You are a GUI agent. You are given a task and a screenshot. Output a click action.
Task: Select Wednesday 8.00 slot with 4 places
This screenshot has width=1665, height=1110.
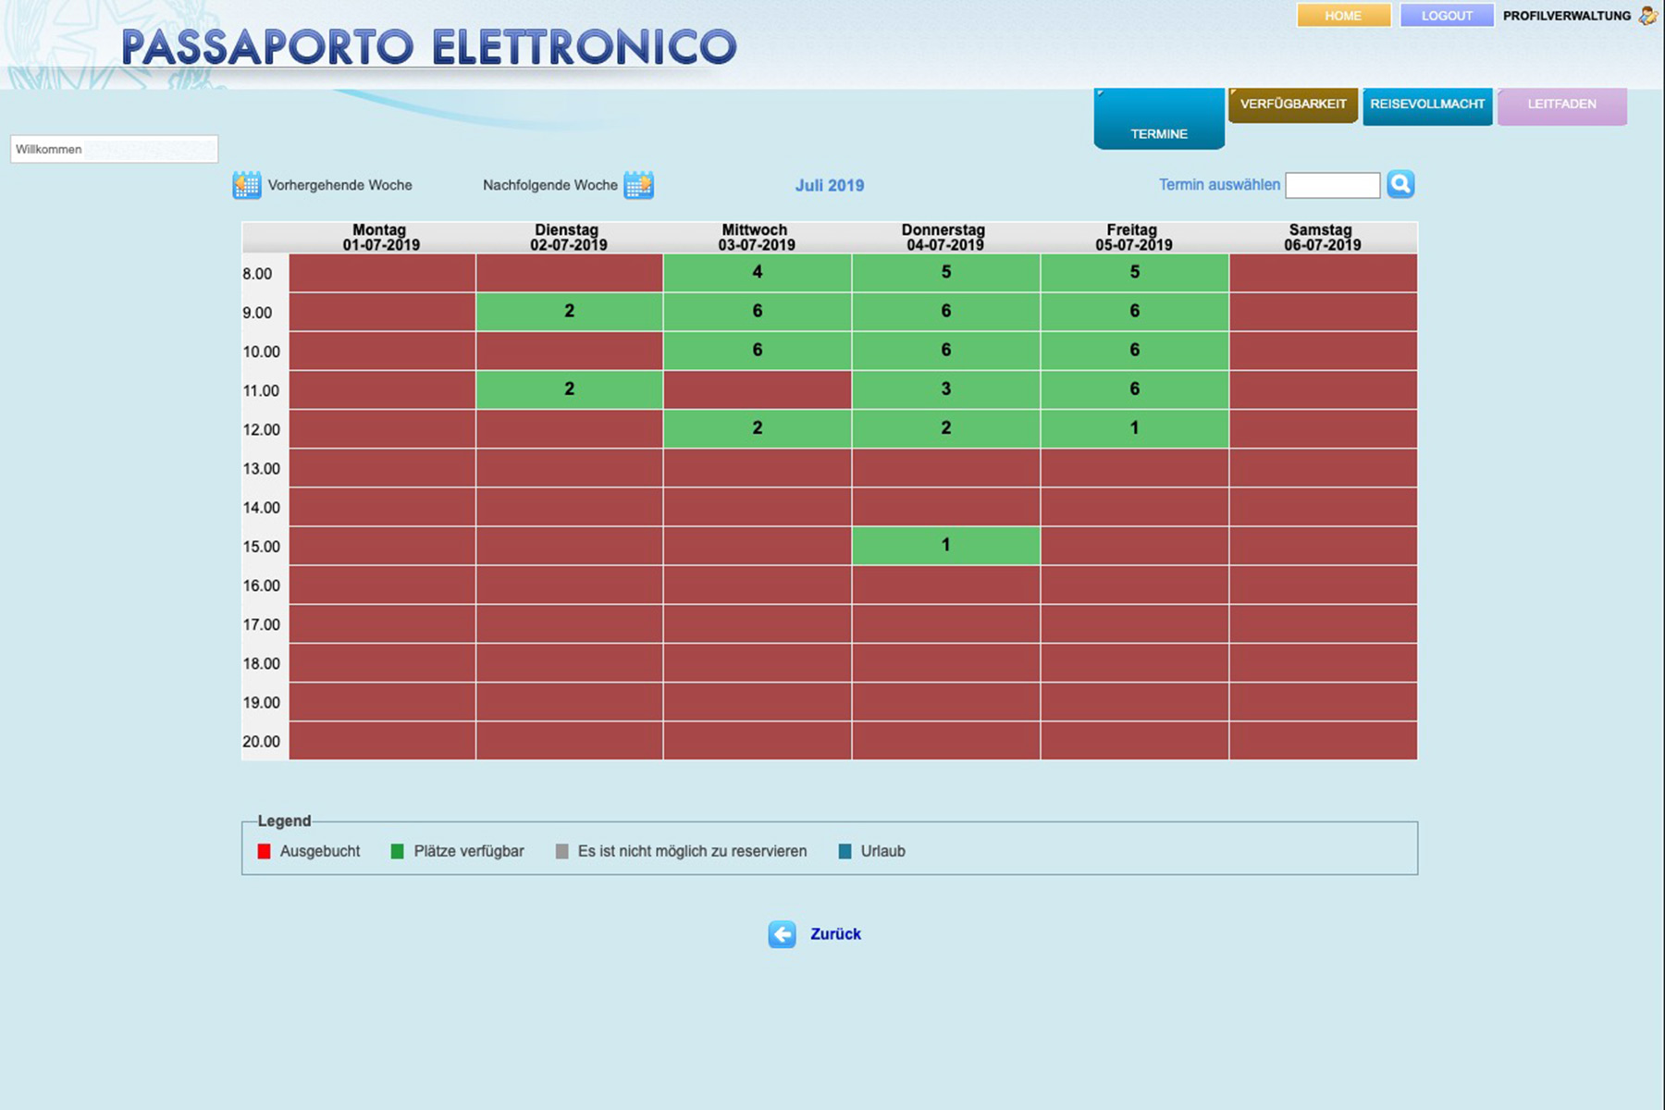tap(757, 273)
